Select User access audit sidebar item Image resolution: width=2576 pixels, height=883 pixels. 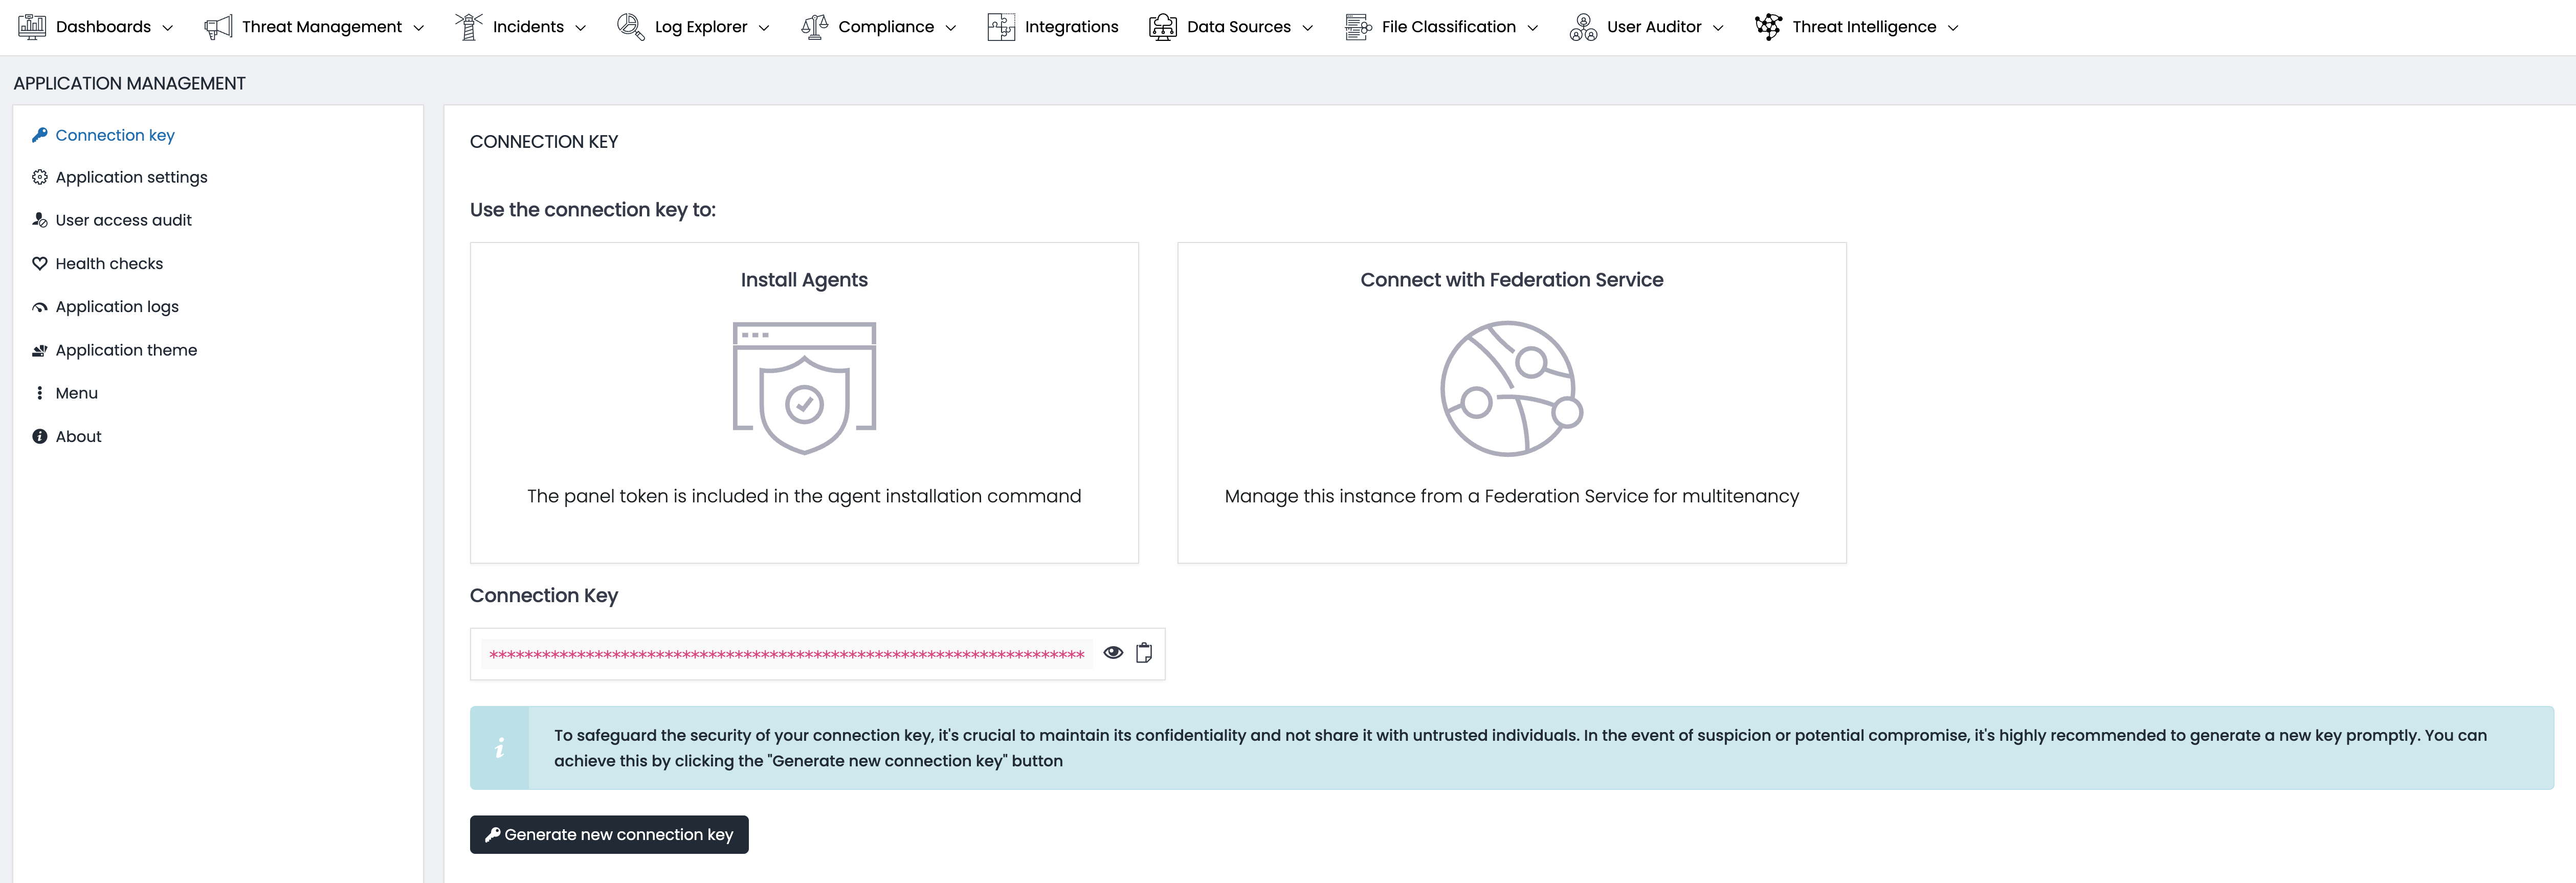[123, 220]
